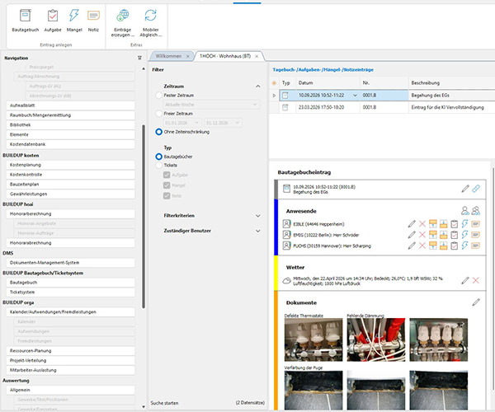Open Dokumenten-Management-System navigation item
The width and height of the screenshot is (495, 412).
tap(70, 263)
